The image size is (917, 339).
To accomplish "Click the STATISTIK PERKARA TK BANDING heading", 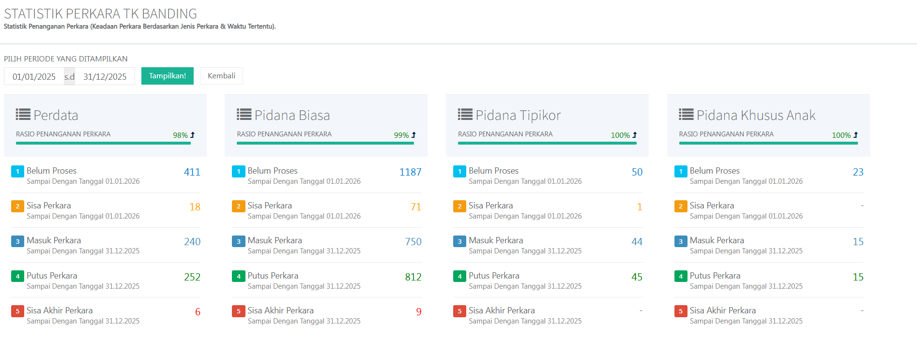I will (100, 14).
